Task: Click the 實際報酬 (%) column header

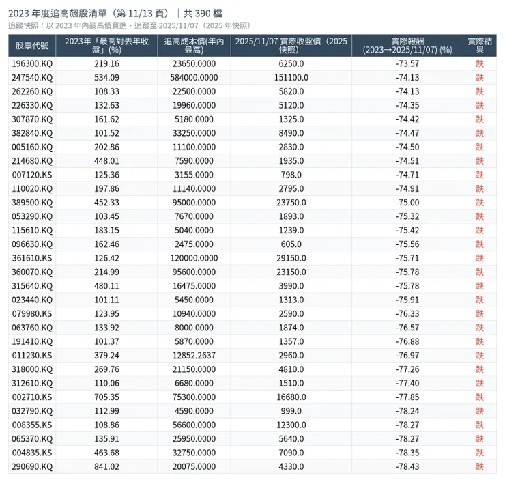Action: click(407, 46)
